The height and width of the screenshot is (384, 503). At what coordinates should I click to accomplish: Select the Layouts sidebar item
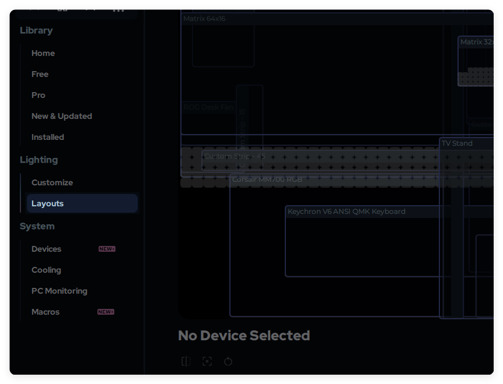[x=82, y=203]
